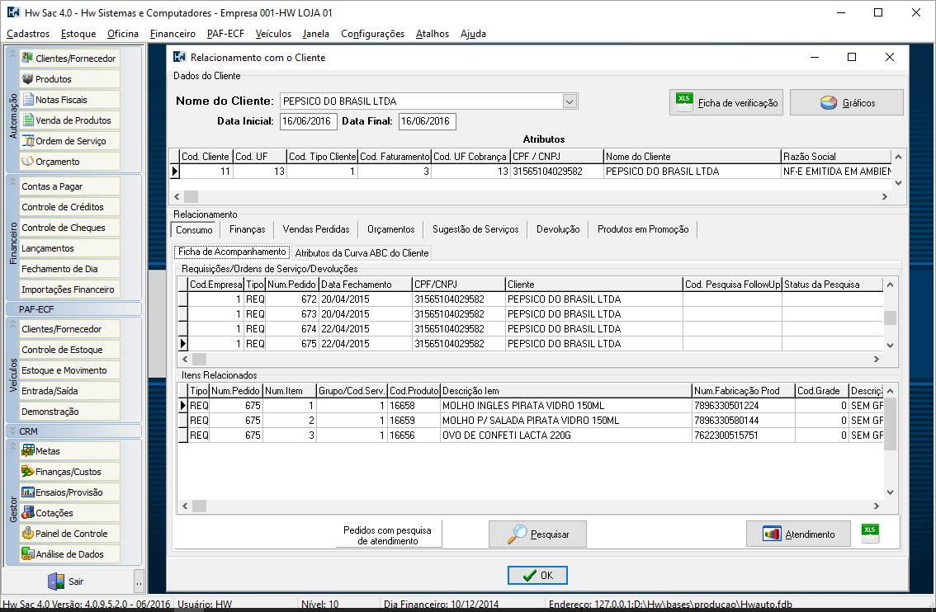
Task: Click the Data Final date field
Action: 427,121
